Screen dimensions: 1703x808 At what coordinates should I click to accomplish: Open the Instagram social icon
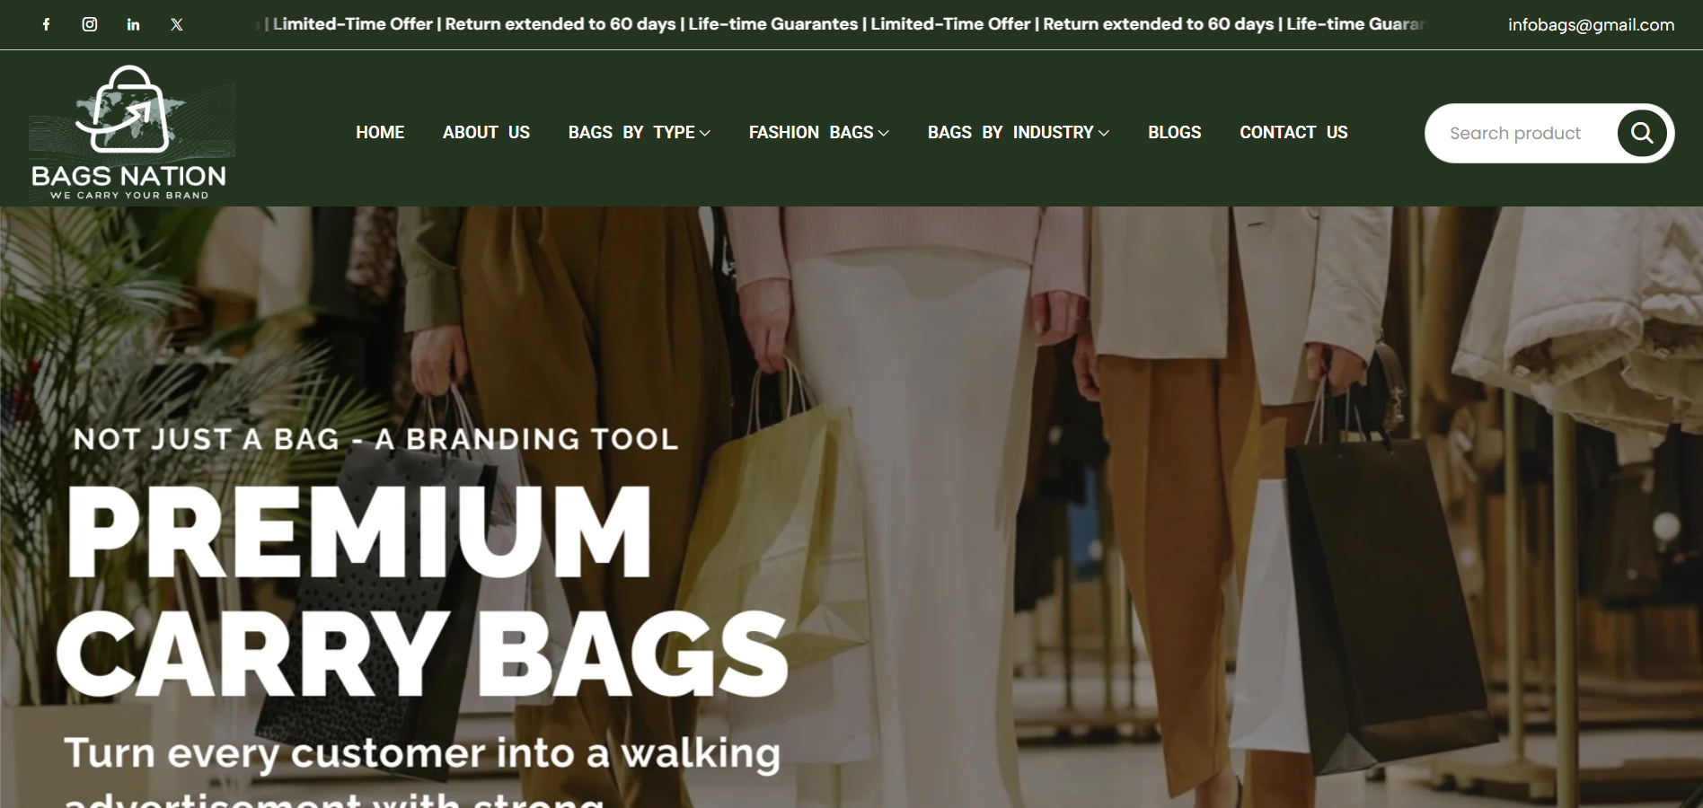[x=90, y=24]
